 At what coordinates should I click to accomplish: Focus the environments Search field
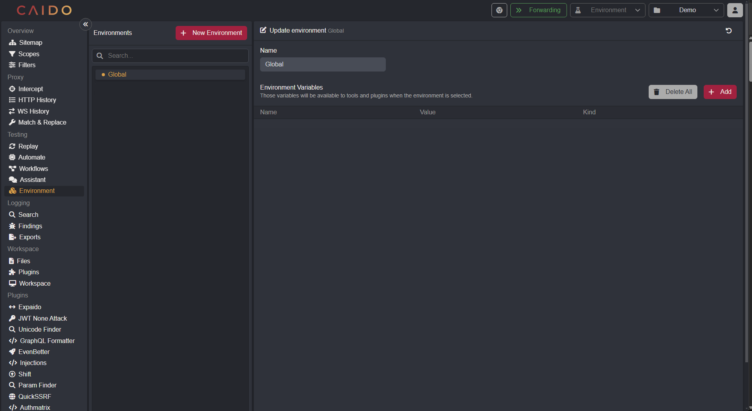[x=170, y=56]
